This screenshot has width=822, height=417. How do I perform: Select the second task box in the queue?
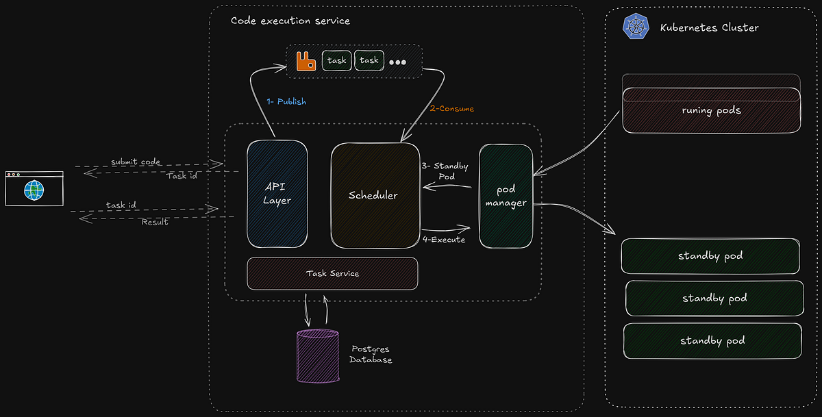pyautogui.click(x=369, y=60)
